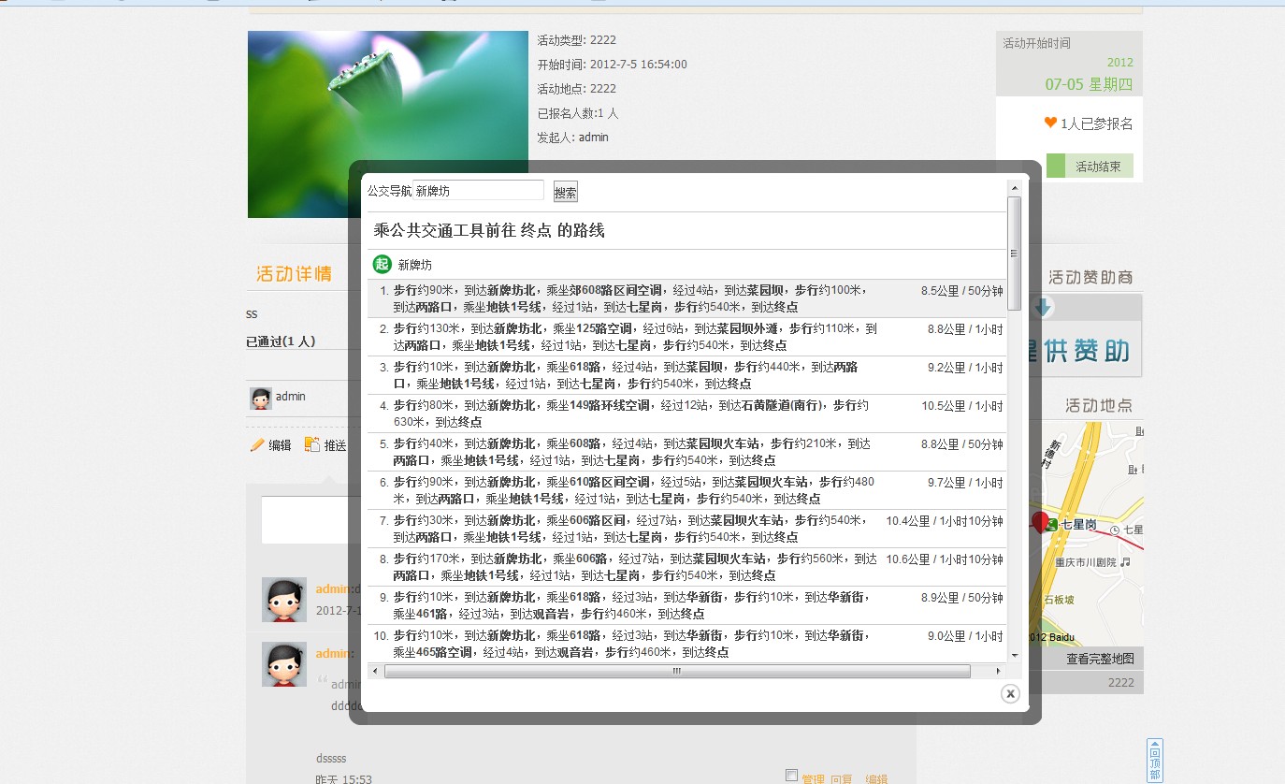Click the first admin comment avatar

[x=283, y=600]
